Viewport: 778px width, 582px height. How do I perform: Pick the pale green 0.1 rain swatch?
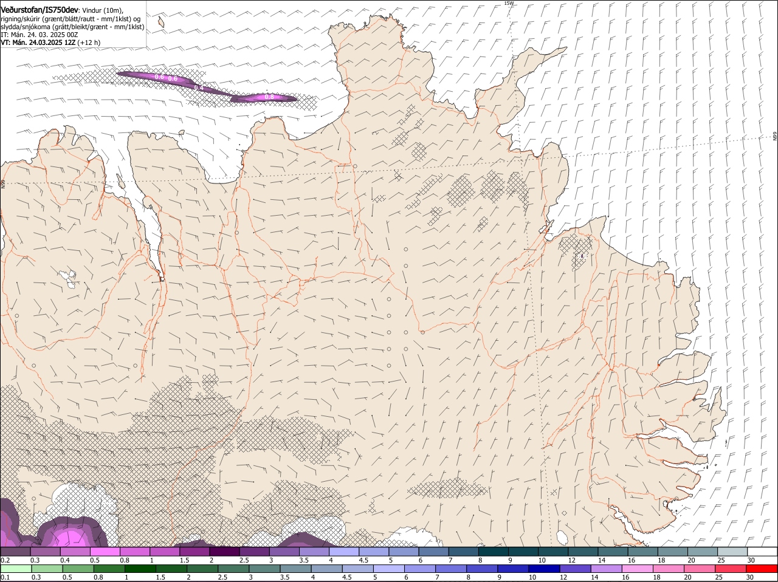(16, 569)
